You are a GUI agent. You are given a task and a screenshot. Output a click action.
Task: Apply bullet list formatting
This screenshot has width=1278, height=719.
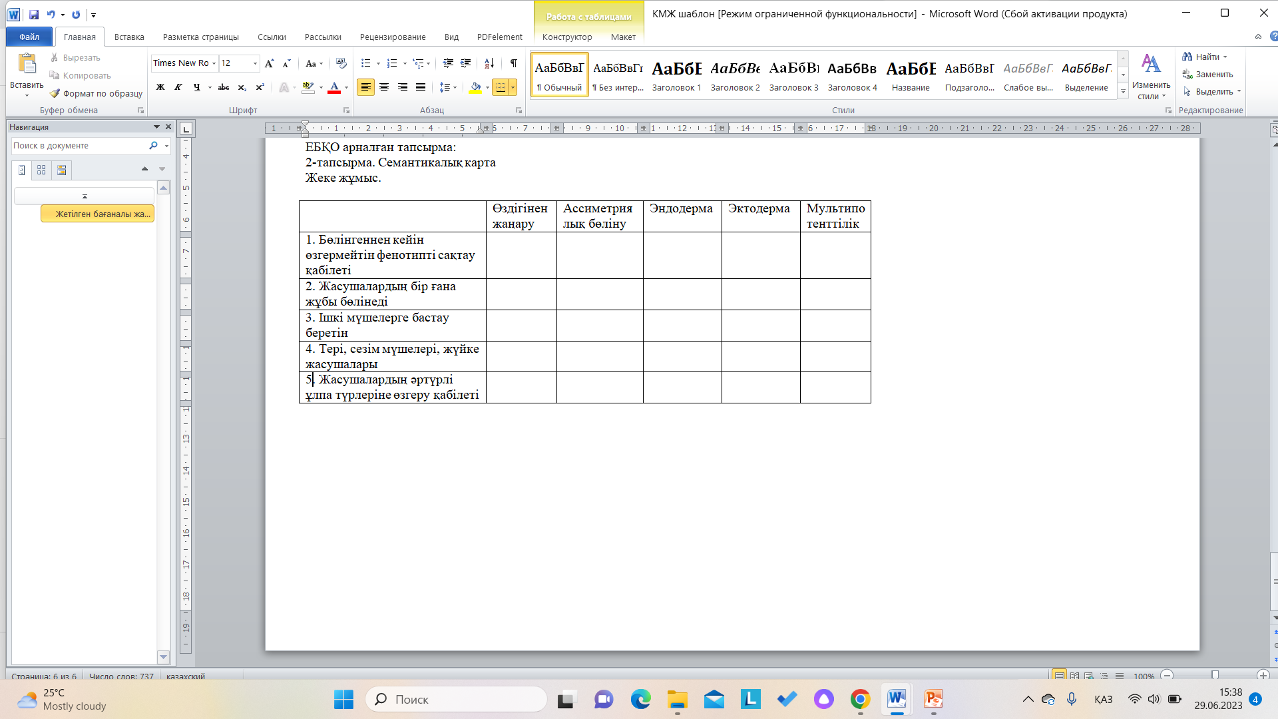pyautogui.click(x=365, y=63)
